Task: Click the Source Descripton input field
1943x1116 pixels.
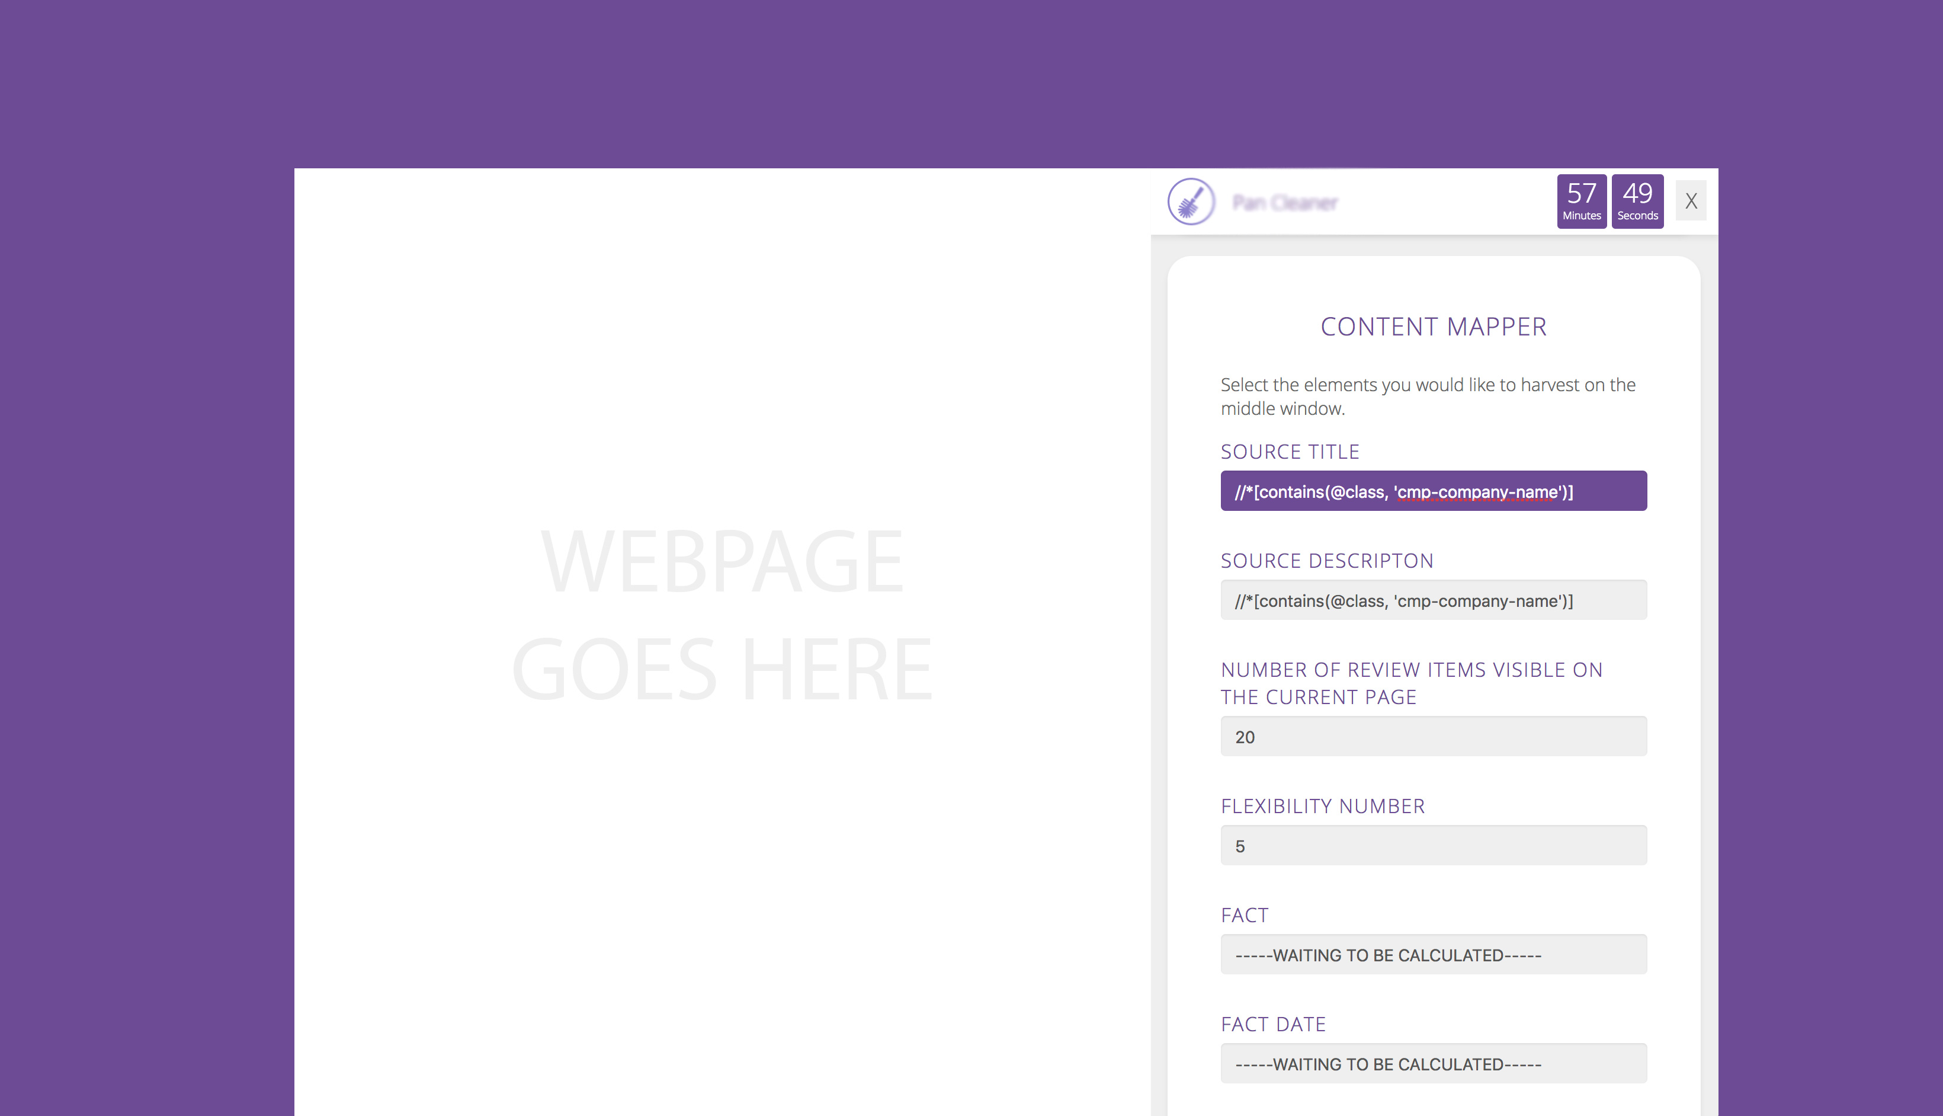Action: [1434, 600]
